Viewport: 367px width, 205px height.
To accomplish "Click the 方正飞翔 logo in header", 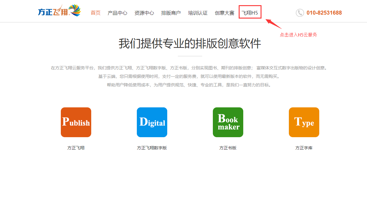I will tap(60, 11).
